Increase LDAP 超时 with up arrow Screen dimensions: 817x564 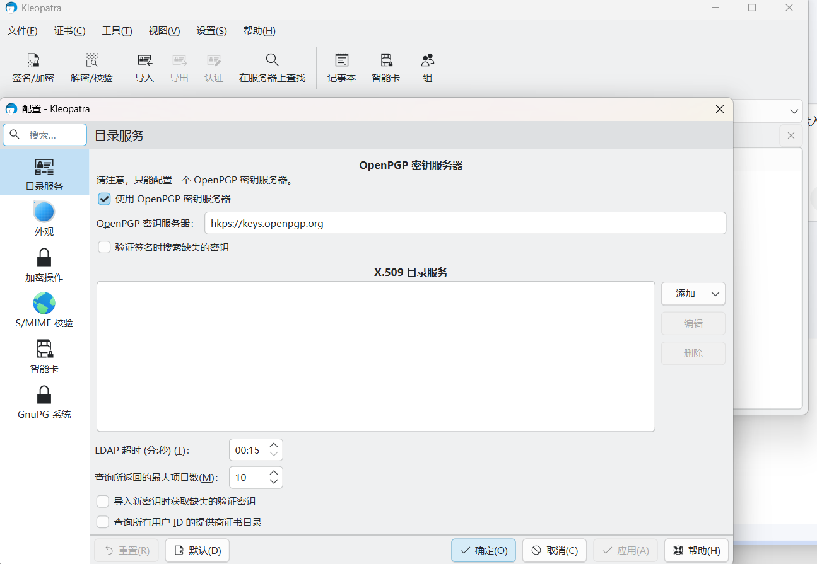[x=274, y=445]
